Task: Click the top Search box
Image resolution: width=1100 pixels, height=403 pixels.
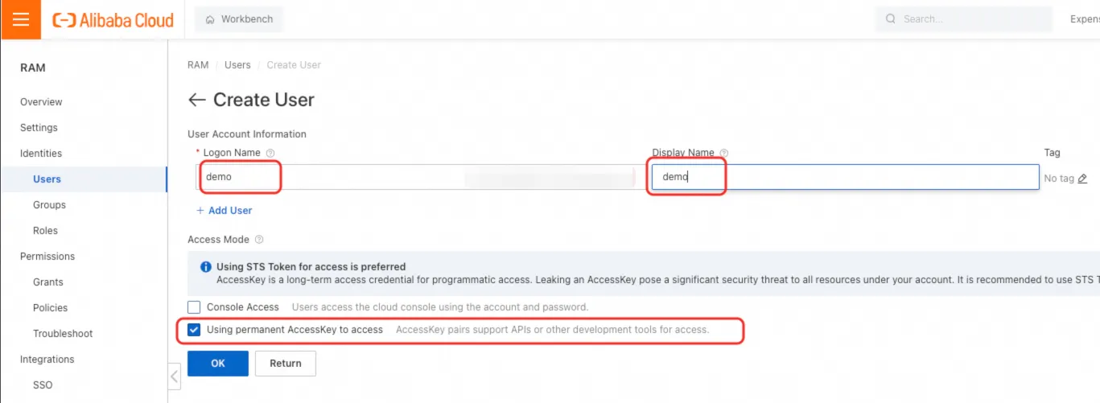Action: (963, 19)
